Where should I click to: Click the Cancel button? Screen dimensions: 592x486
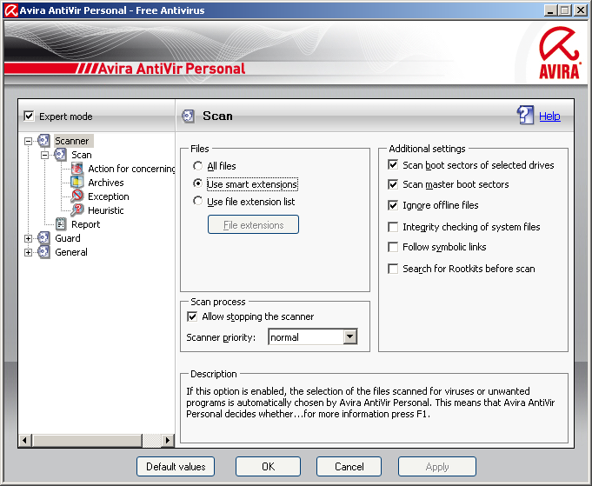click(349, 467)
